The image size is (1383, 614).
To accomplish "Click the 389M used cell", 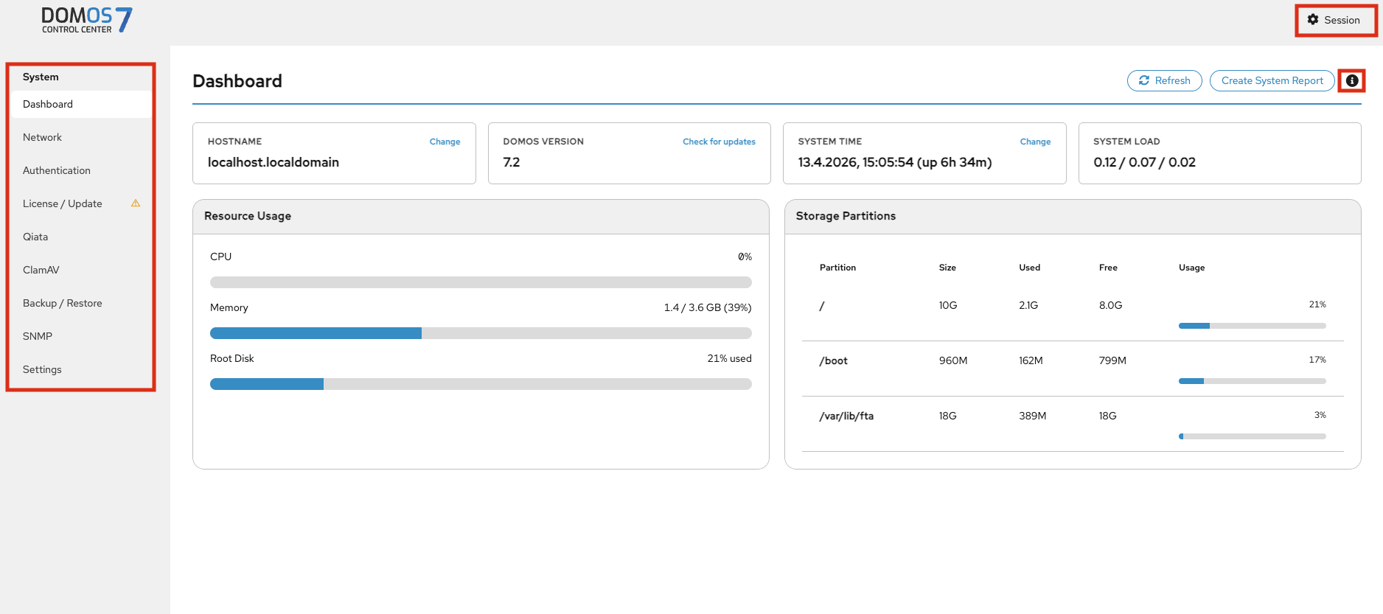I will pyautogui.click(x=1033, y=416).
